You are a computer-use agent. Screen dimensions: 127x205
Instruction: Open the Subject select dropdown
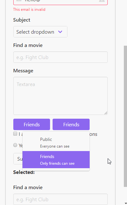click(x=40, y=32)
